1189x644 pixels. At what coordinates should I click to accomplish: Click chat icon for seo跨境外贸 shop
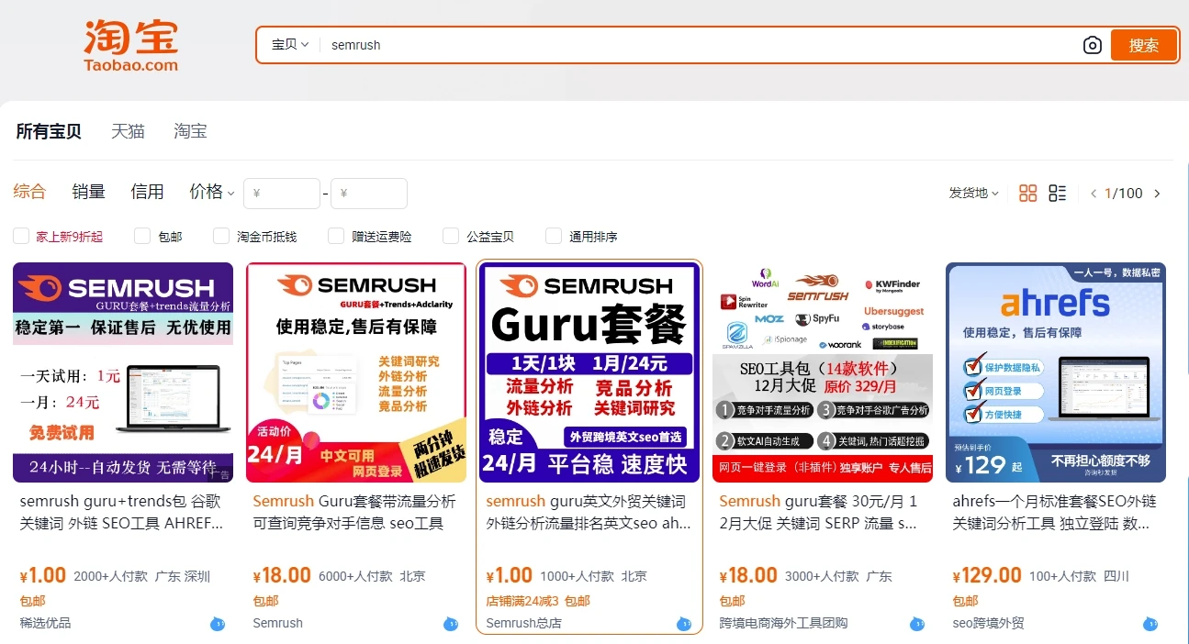1150,624
